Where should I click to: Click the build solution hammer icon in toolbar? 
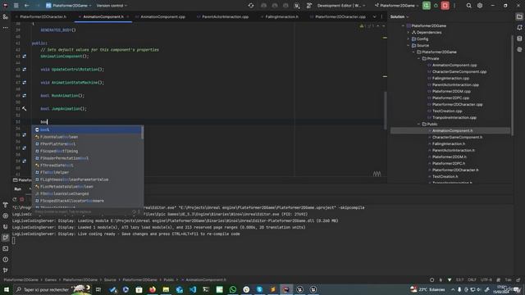tap(308, 6)
